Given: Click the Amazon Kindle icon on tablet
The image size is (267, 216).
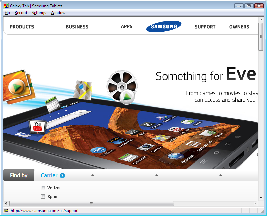Looking at the screenshot, I should (x=117, y=141).
